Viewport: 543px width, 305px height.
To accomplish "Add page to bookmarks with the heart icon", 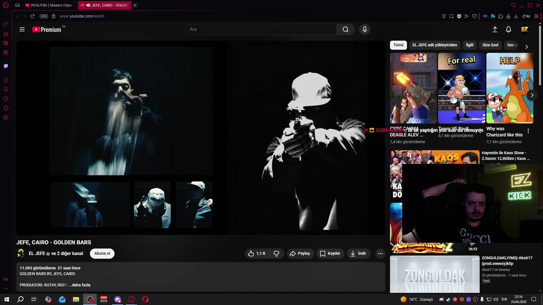I will pos(474,16).
